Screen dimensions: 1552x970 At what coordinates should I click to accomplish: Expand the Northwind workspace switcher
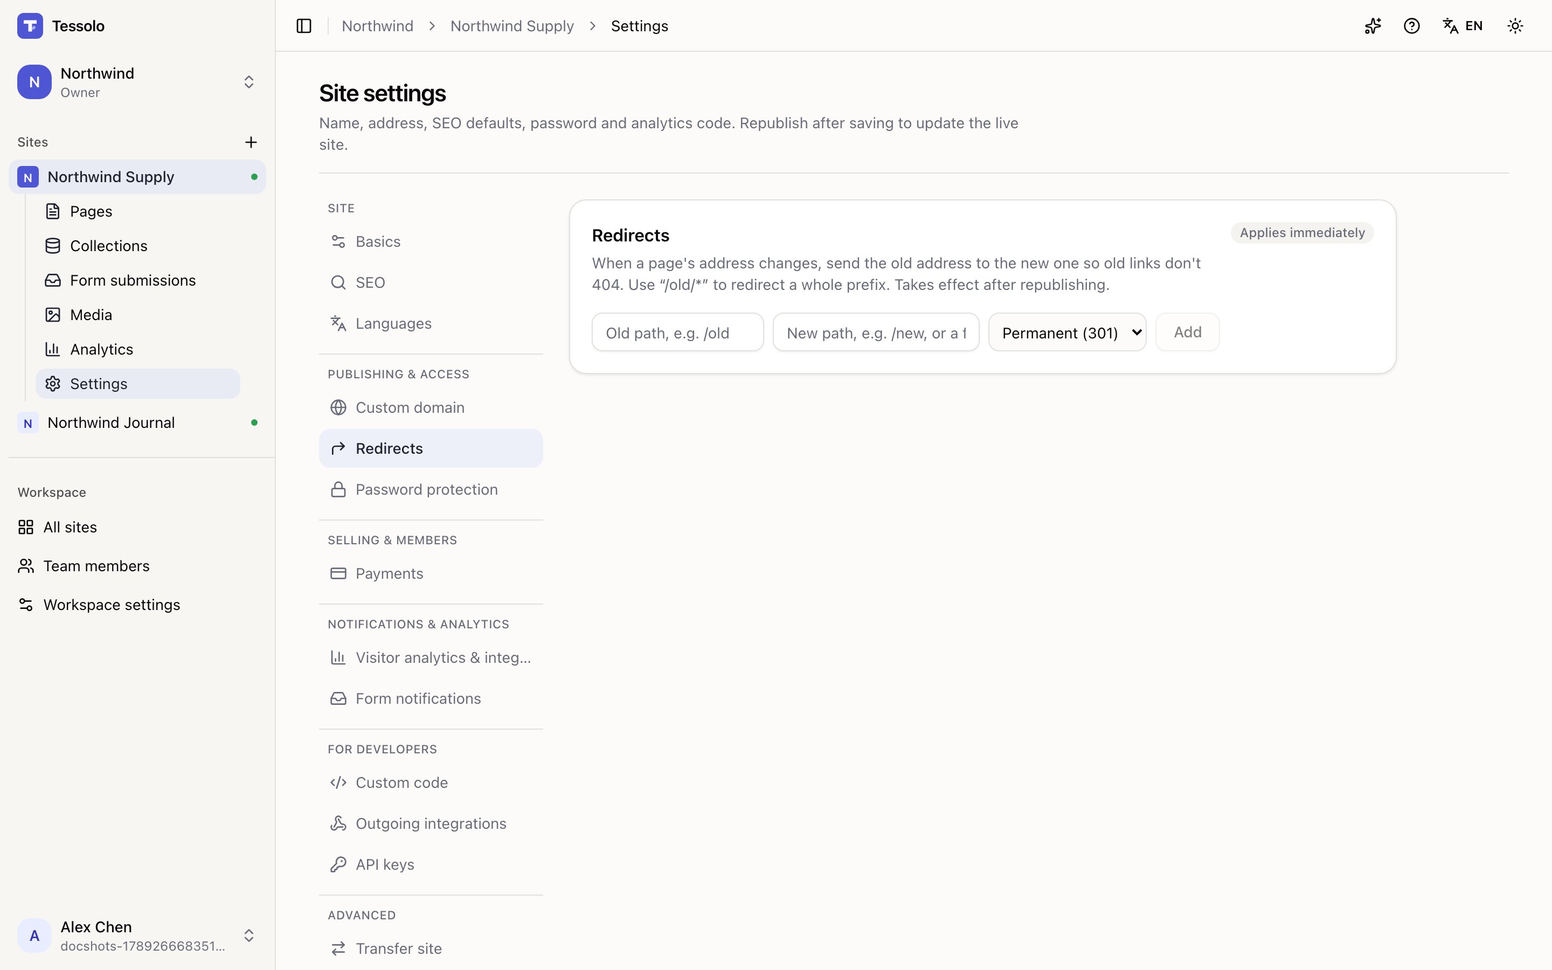coord(137,82)
